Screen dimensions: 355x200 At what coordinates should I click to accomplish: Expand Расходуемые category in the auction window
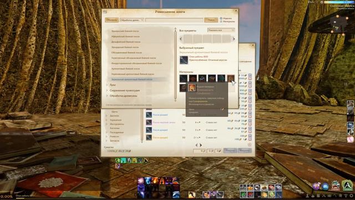[x=107, y=132]
